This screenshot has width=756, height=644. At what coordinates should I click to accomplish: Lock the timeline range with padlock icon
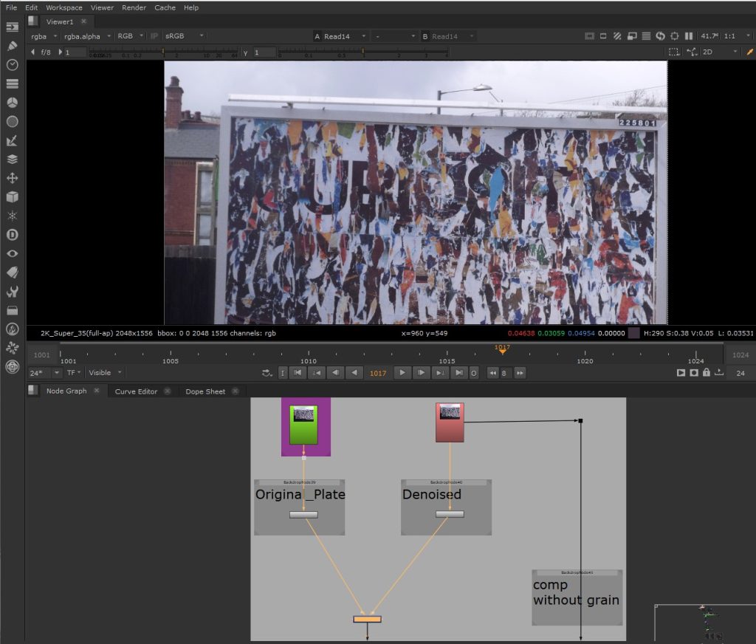[707, 373]
